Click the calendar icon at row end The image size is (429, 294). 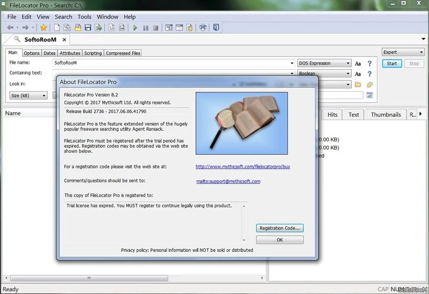click(370, 95)
